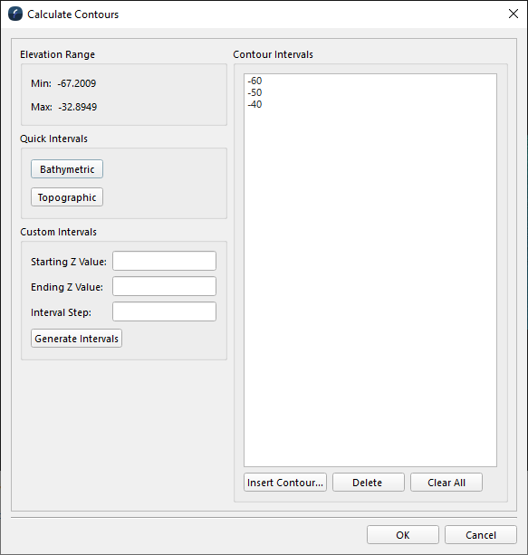Click the Generate Intervals button

76,339
